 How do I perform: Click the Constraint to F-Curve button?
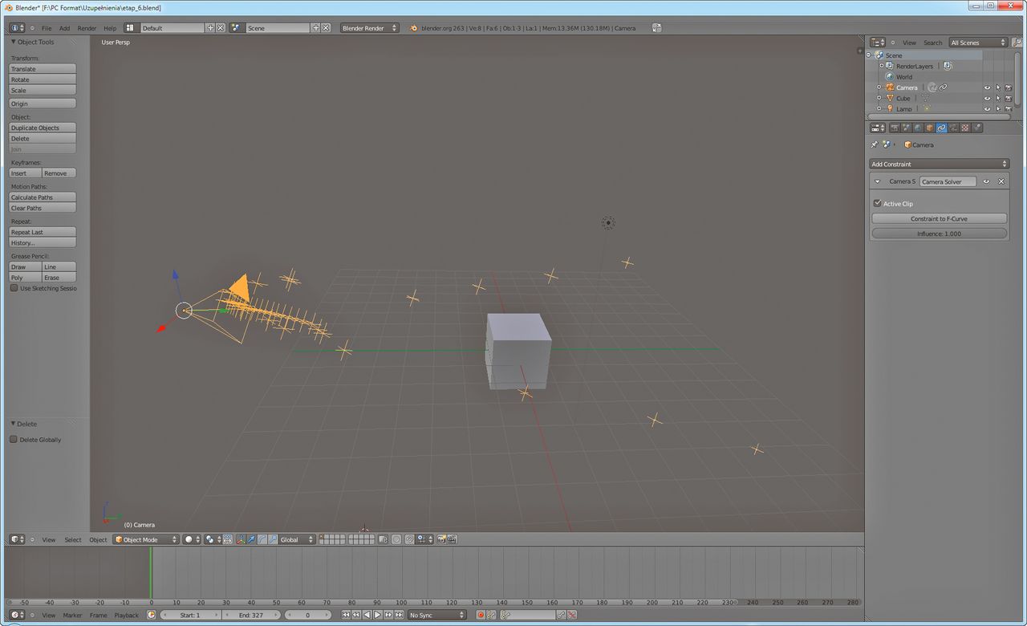tap(940, 218)
